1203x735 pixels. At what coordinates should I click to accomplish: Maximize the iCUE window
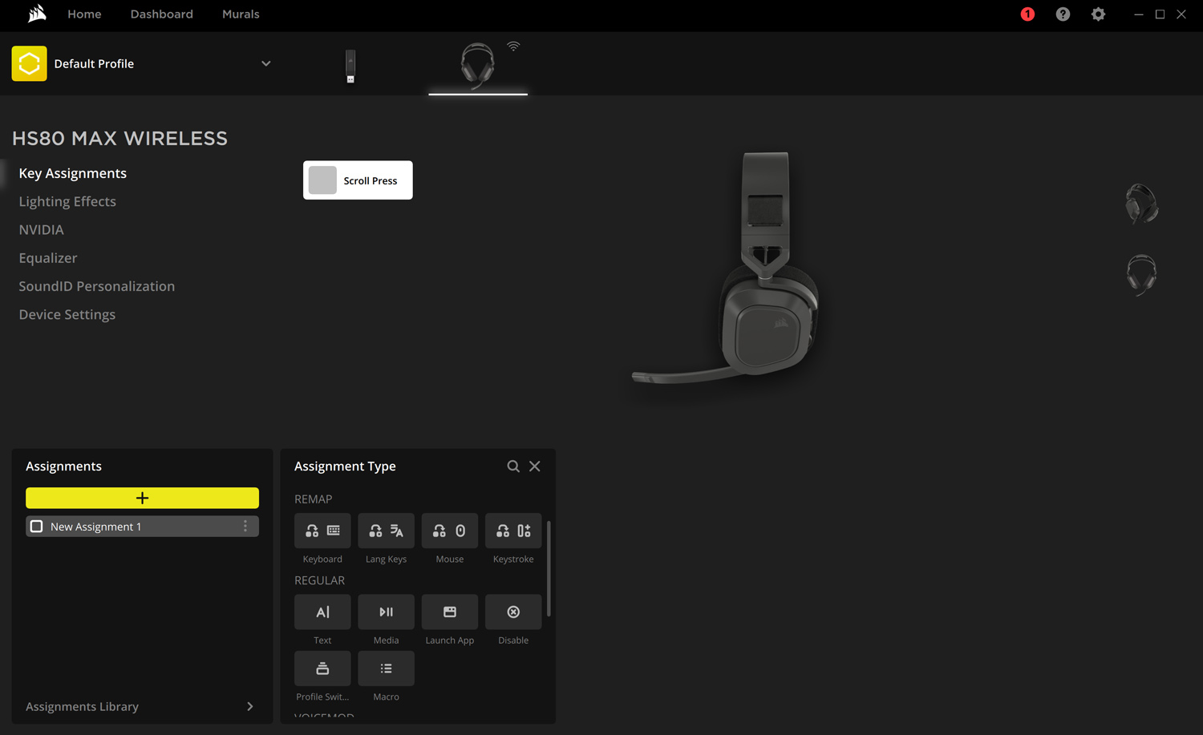point(1160,14)
